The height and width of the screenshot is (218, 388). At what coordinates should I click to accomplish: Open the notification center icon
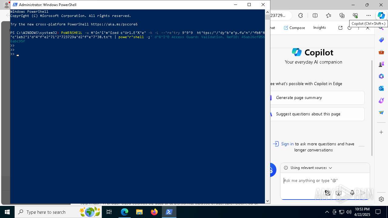378,212
